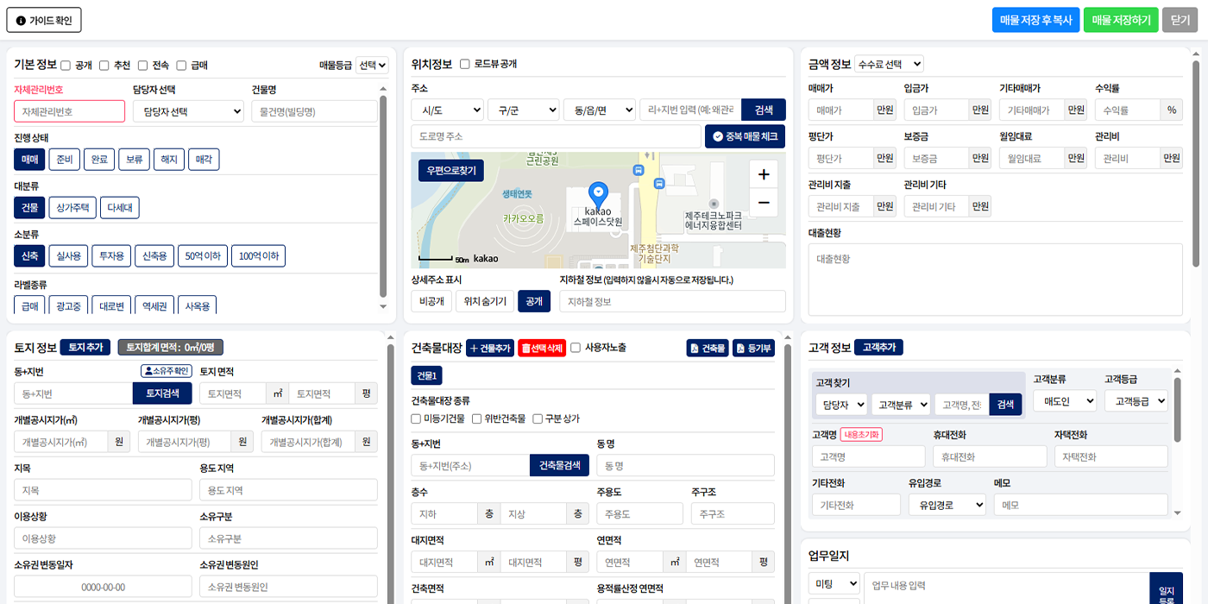
Task: Enable the 로드뷰 공개 checkbox
Action: (465, 64)
